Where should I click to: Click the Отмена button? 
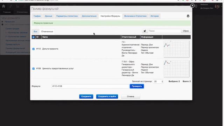(131, 97)
